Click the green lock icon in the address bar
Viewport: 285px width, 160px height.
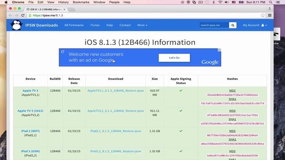(30, 16)
